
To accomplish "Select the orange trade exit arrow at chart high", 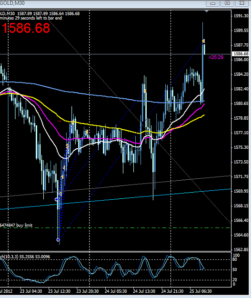I will click(203, 41).
